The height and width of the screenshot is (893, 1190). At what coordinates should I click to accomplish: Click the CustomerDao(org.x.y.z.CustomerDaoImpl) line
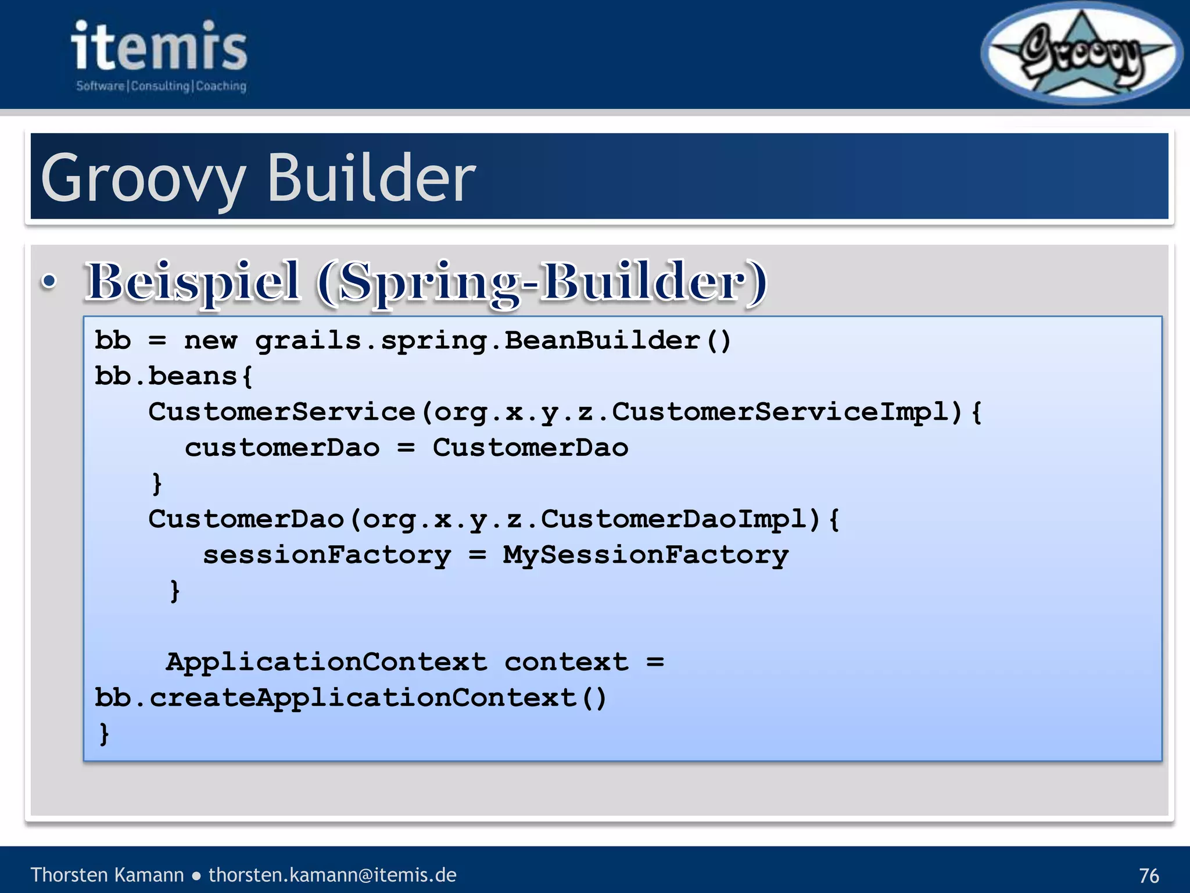(493, 520)
